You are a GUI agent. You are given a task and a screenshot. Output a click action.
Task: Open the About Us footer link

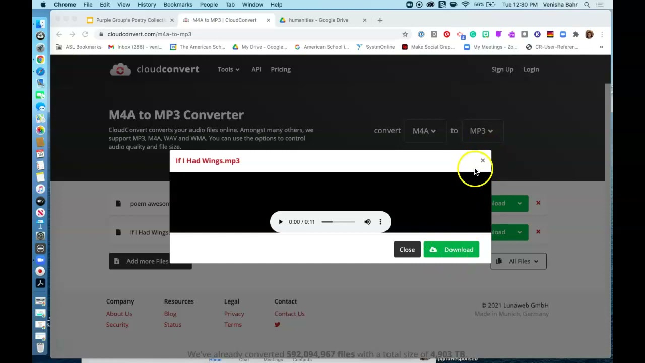click(x=119, y=314)
